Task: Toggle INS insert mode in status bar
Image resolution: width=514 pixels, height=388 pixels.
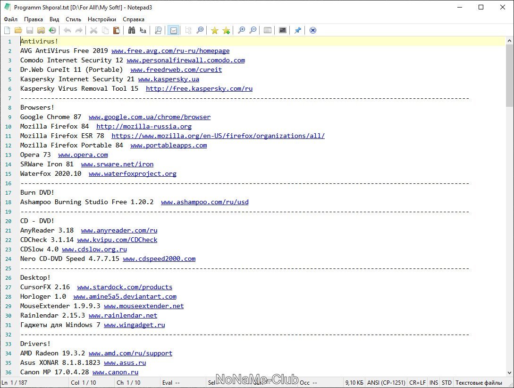Action: click(434, 382)
